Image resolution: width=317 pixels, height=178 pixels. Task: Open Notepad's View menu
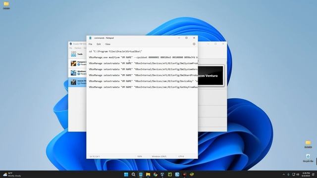108,44
